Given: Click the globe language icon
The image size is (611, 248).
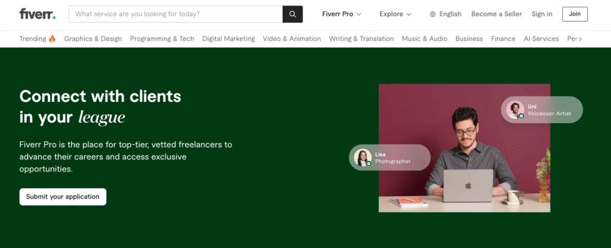Looking at the screenshot, I should click(x=433, y=14).
